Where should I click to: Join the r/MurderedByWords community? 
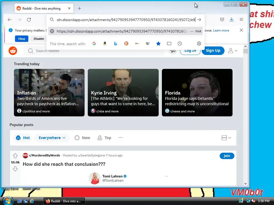[x=227, y=156]
